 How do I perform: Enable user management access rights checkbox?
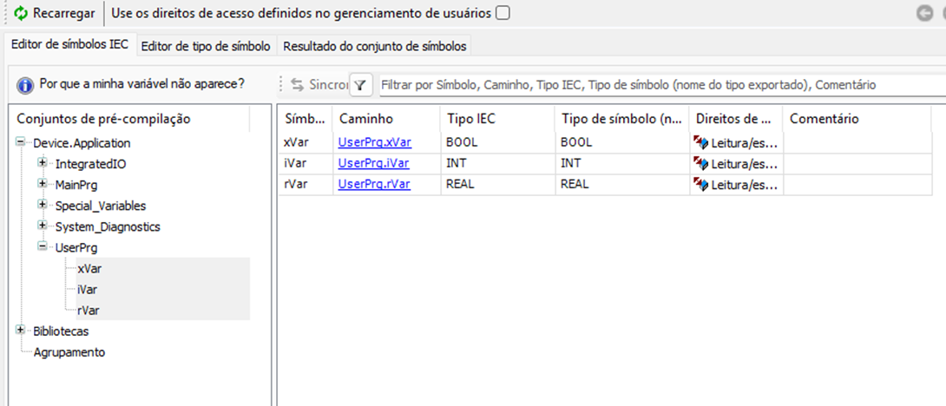(x=503, y=13)
